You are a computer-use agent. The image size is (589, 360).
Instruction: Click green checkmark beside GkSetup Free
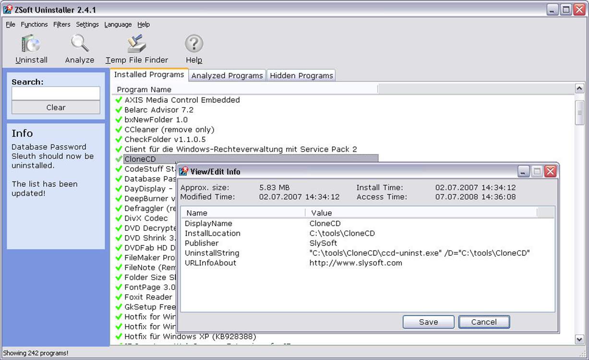point(119,307)
